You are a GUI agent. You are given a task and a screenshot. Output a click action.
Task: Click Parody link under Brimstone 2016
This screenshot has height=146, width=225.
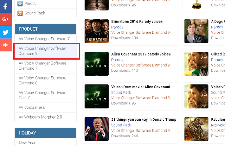[x=117, y=27]
